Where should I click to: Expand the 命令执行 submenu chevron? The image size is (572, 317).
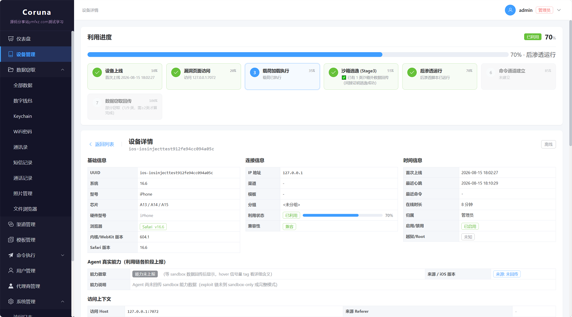63,255
